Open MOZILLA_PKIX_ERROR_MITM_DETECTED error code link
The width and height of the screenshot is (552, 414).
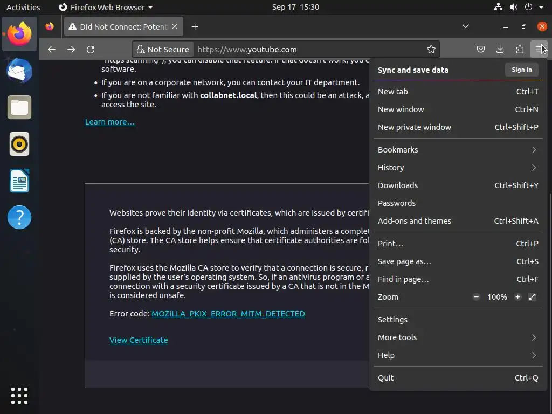(228, 314)
